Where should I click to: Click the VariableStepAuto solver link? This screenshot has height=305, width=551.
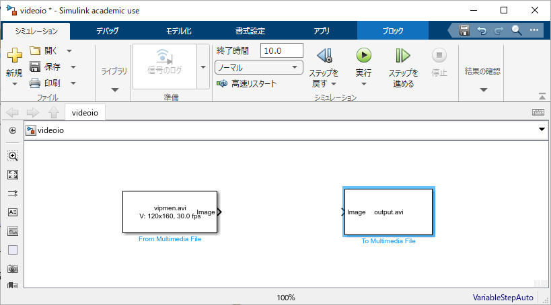pyautogui.click(x=503, y=297)
